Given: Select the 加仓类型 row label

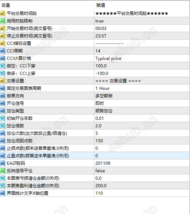Looking at the screenshot, I should pos(15,111).
